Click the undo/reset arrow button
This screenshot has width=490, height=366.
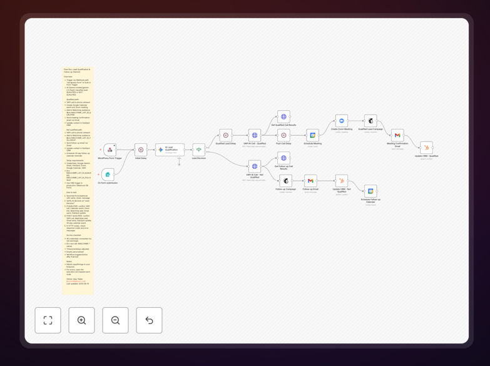[x=149, y=320]
